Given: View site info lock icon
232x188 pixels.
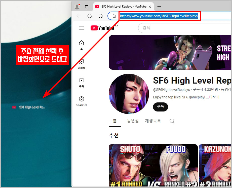Looking at the screenshot, I should 114,16.
